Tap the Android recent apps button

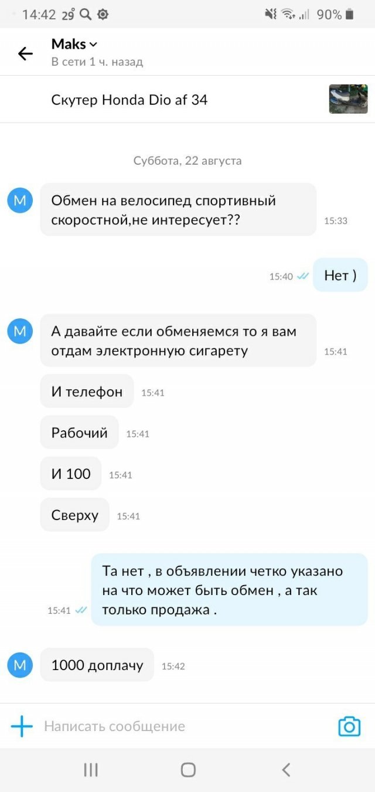pos(91,770)
